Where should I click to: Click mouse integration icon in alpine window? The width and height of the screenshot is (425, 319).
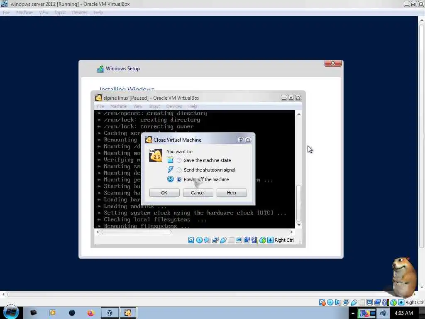pos(263,240)
